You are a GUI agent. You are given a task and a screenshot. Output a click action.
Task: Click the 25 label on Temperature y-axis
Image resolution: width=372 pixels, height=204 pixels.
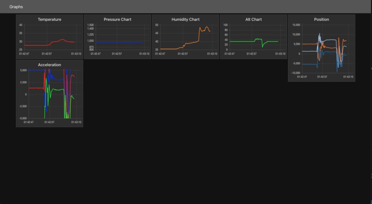(21, 49)
